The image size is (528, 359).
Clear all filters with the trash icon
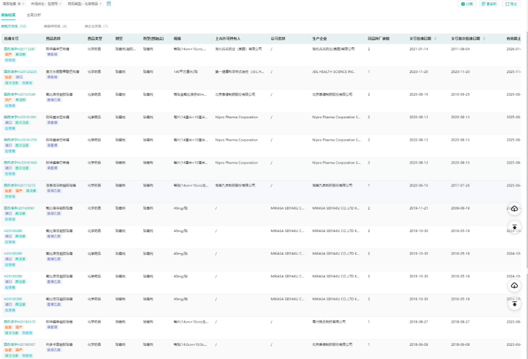coord(109,3)
